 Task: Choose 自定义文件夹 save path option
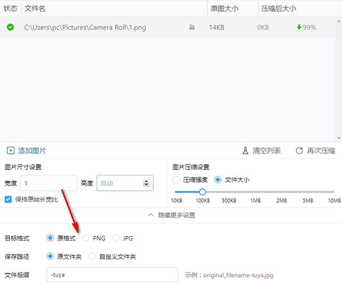click(x=92, y=256)
